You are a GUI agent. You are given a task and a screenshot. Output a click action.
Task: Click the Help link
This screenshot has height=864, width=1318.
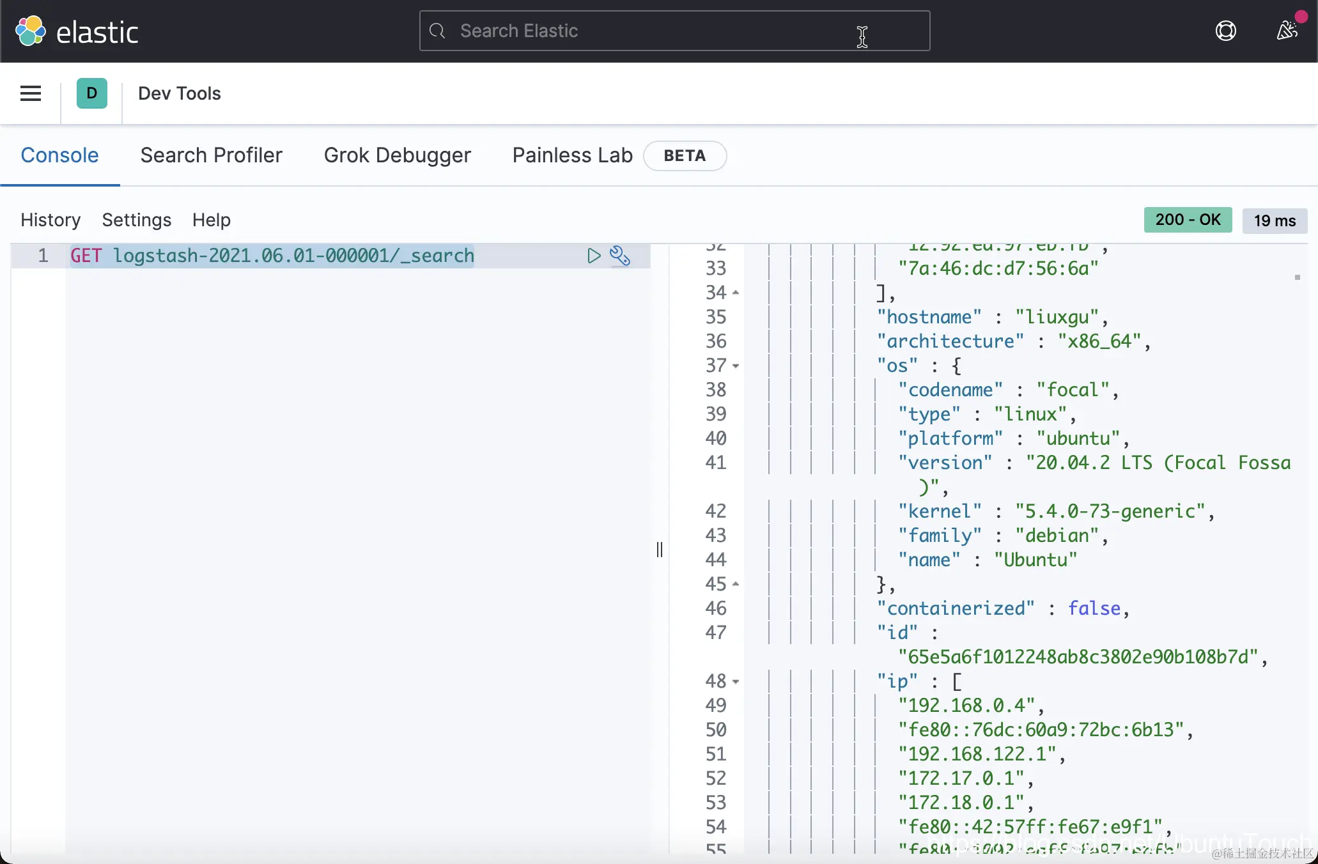click(211, 220)
